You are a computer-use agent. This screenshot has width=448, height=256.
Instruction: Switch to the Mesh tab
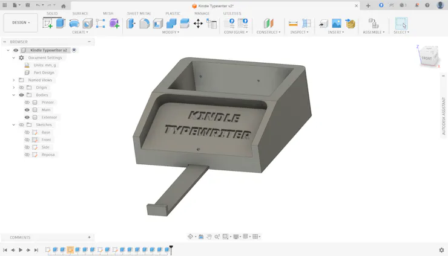[x=108, y=13]
